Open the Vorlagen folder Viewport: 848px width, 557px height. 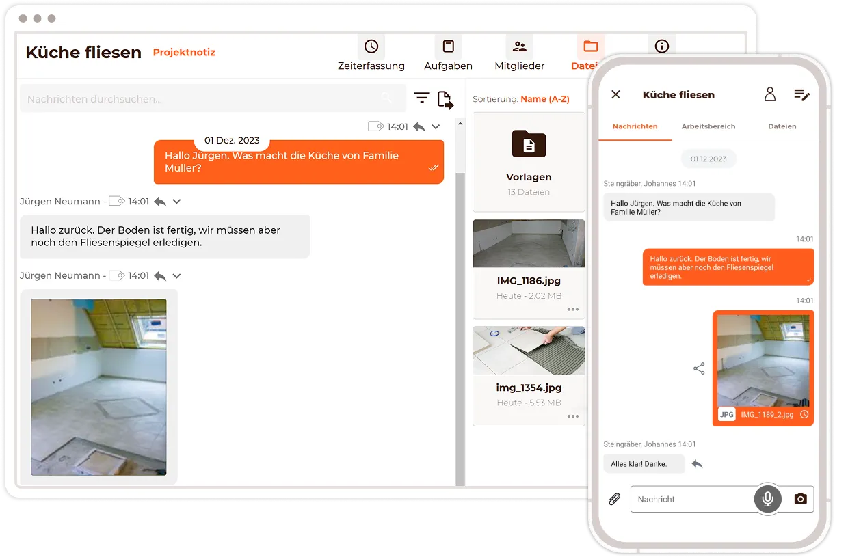pyautogui.click(x=529, y=162)
